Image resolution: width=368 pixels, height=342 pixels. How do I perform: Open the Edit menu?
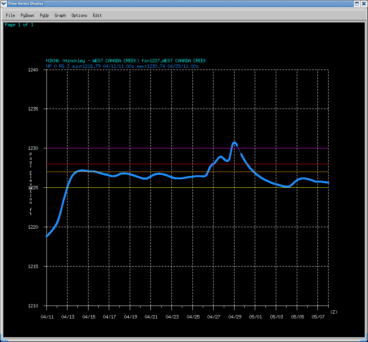click(x=97, y=15)
